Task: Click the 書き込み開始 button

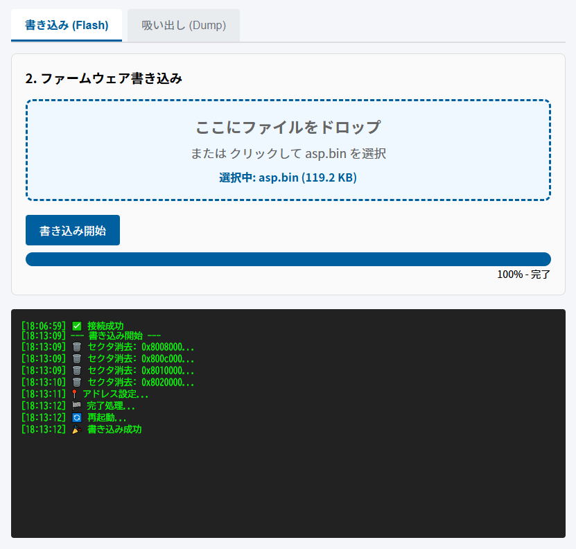Action: click(73, 230)
